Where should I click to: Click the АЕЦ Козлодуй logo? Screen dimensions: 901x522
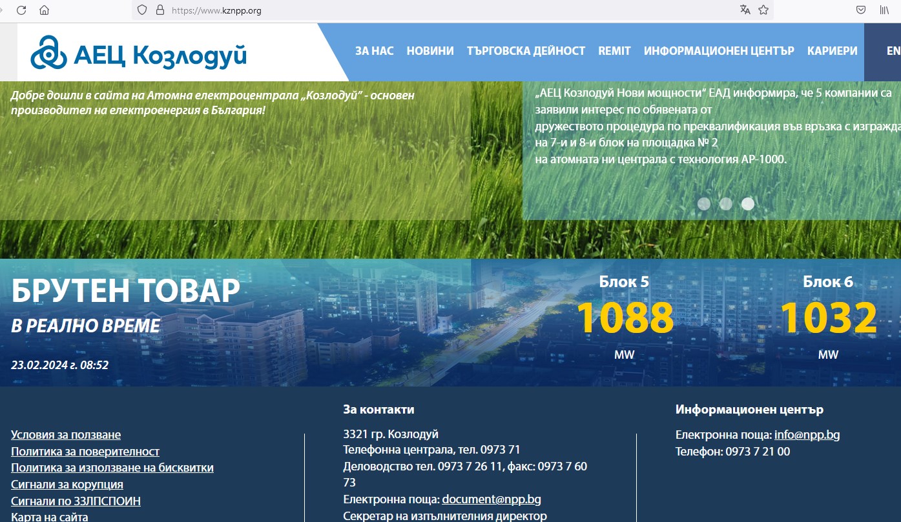pyautogui.click(x=139, y=54)
